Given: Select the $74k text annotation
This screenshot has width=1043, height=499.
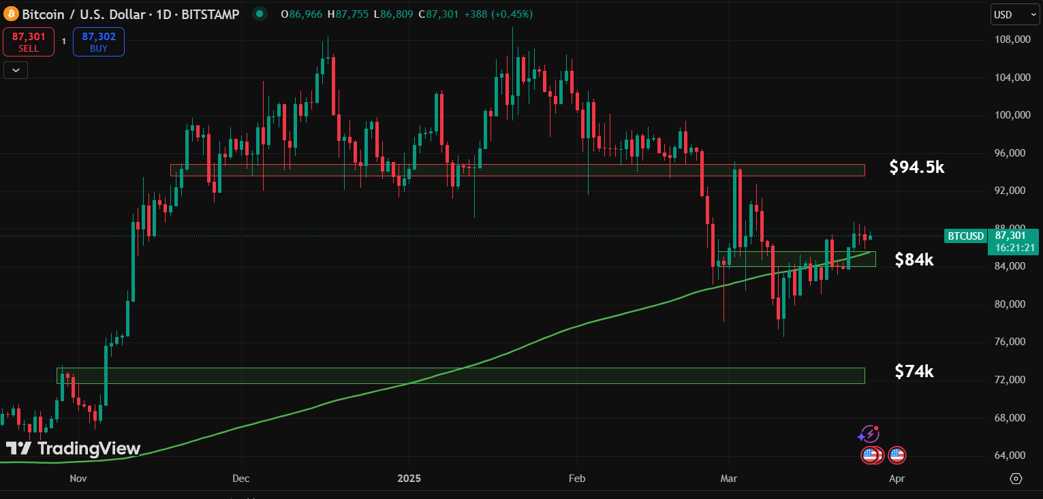Looking at the screenshot, I should click(x=914, y=371).
